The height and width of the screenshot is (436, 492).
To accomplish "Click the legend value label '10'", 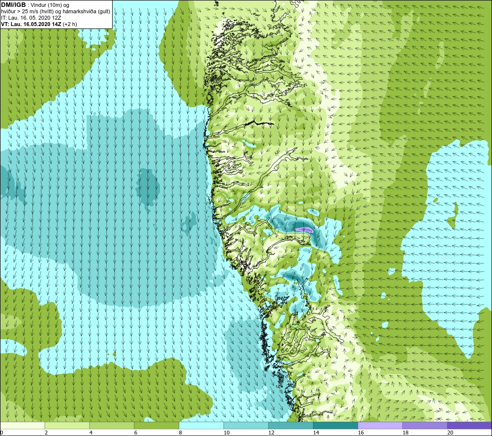I will click(226, 433).
